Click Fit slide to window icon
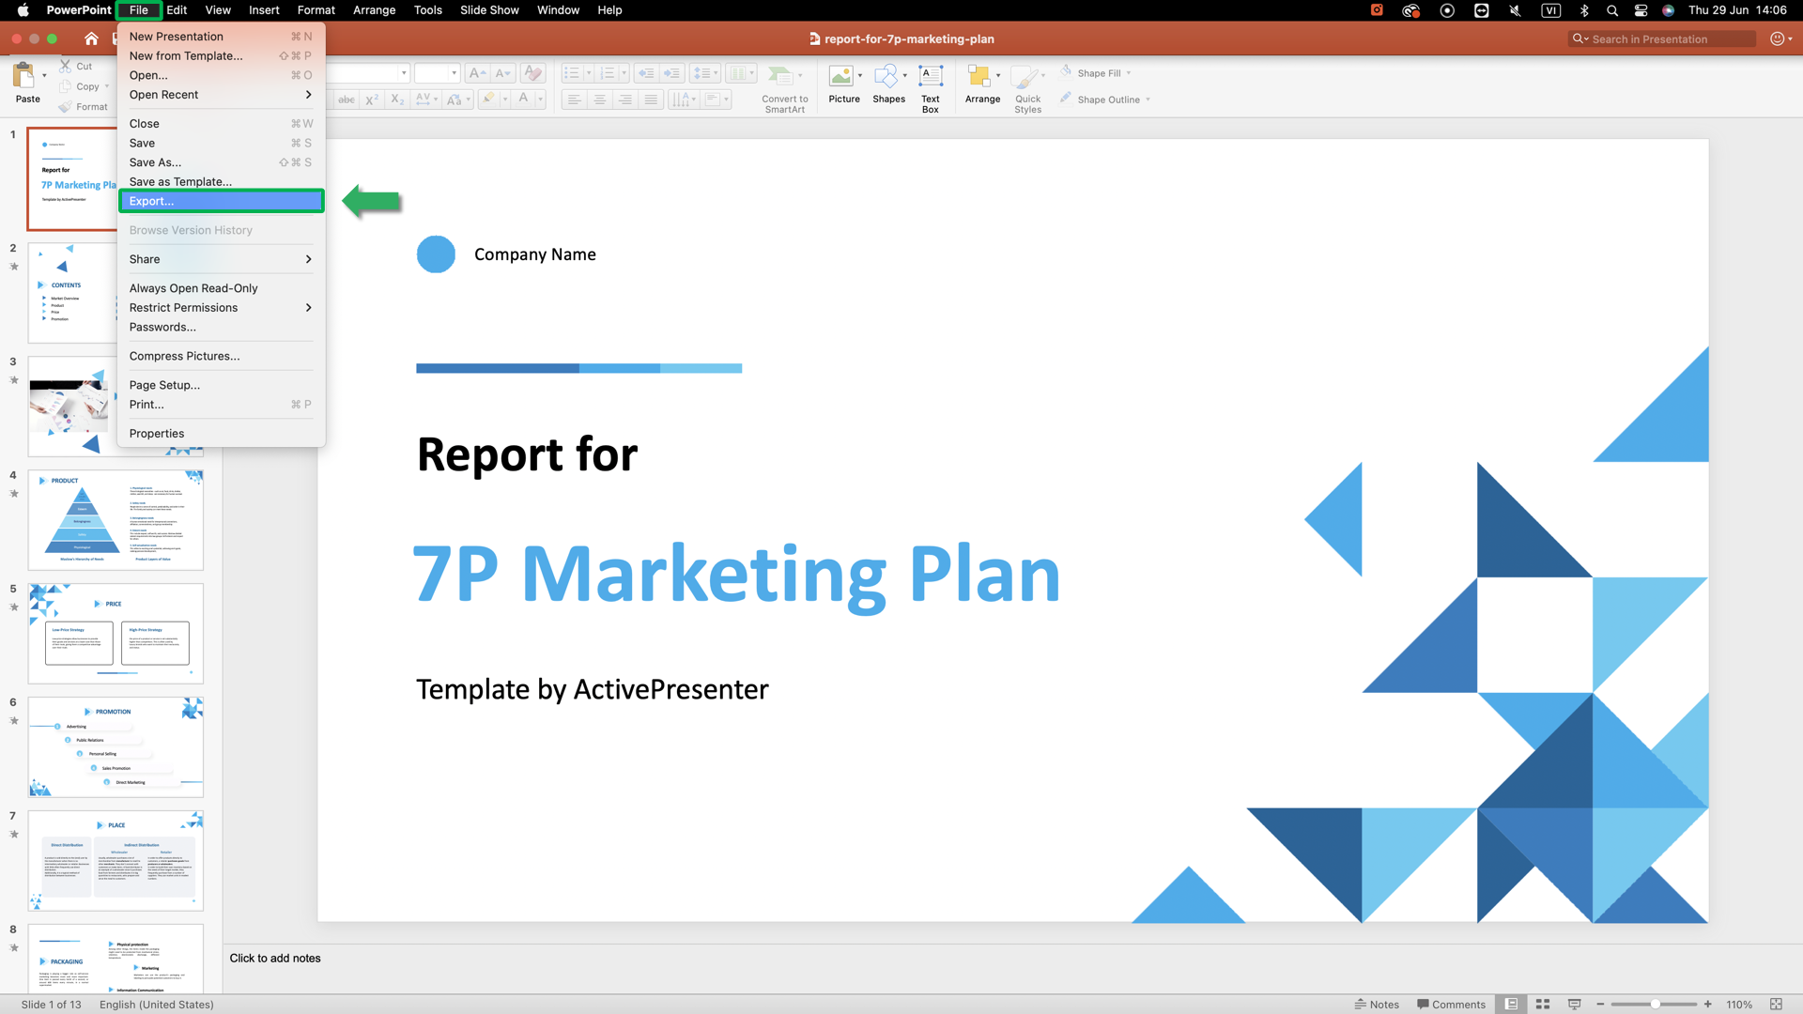Viewport: 1803px width, 1014px height. (1776, 1004)
